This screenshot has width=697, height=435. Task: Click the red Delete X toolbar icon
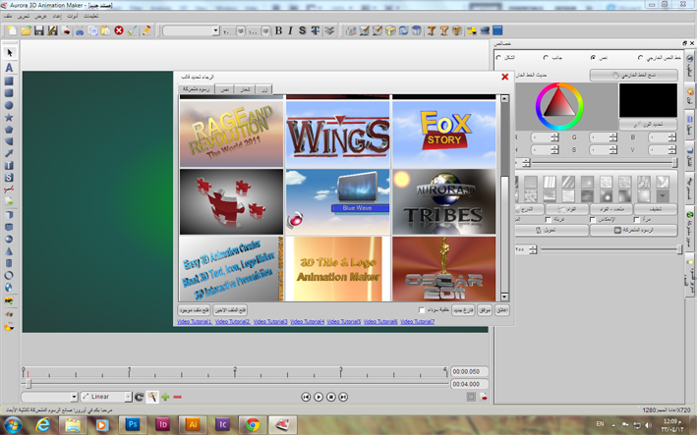[x=119, y=30]
